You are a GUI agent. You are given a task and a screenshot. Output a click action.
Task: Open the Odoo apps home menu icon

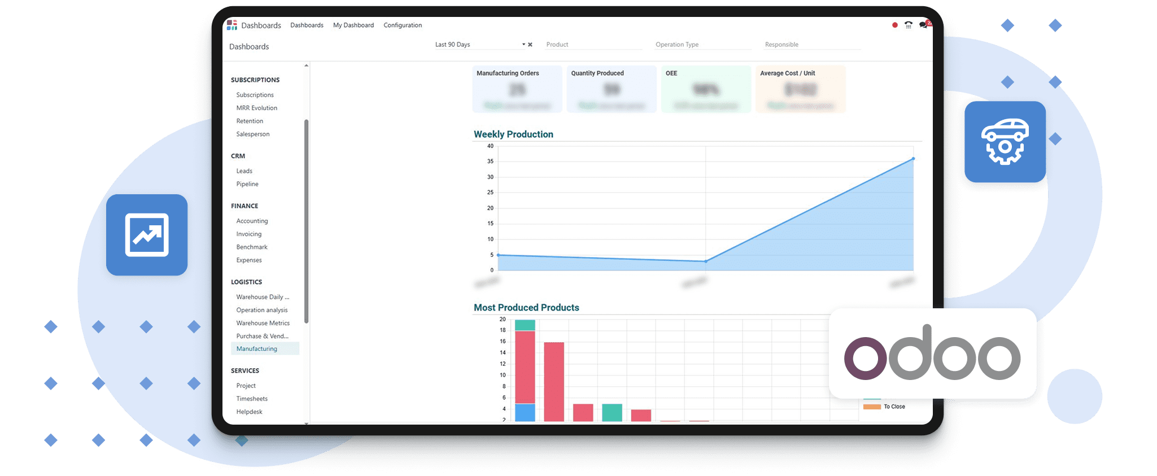(x=232, y=25)
